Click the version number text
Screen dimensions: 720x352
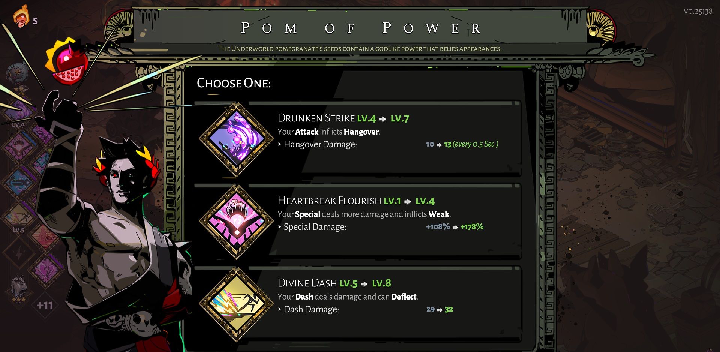point(697,12)
